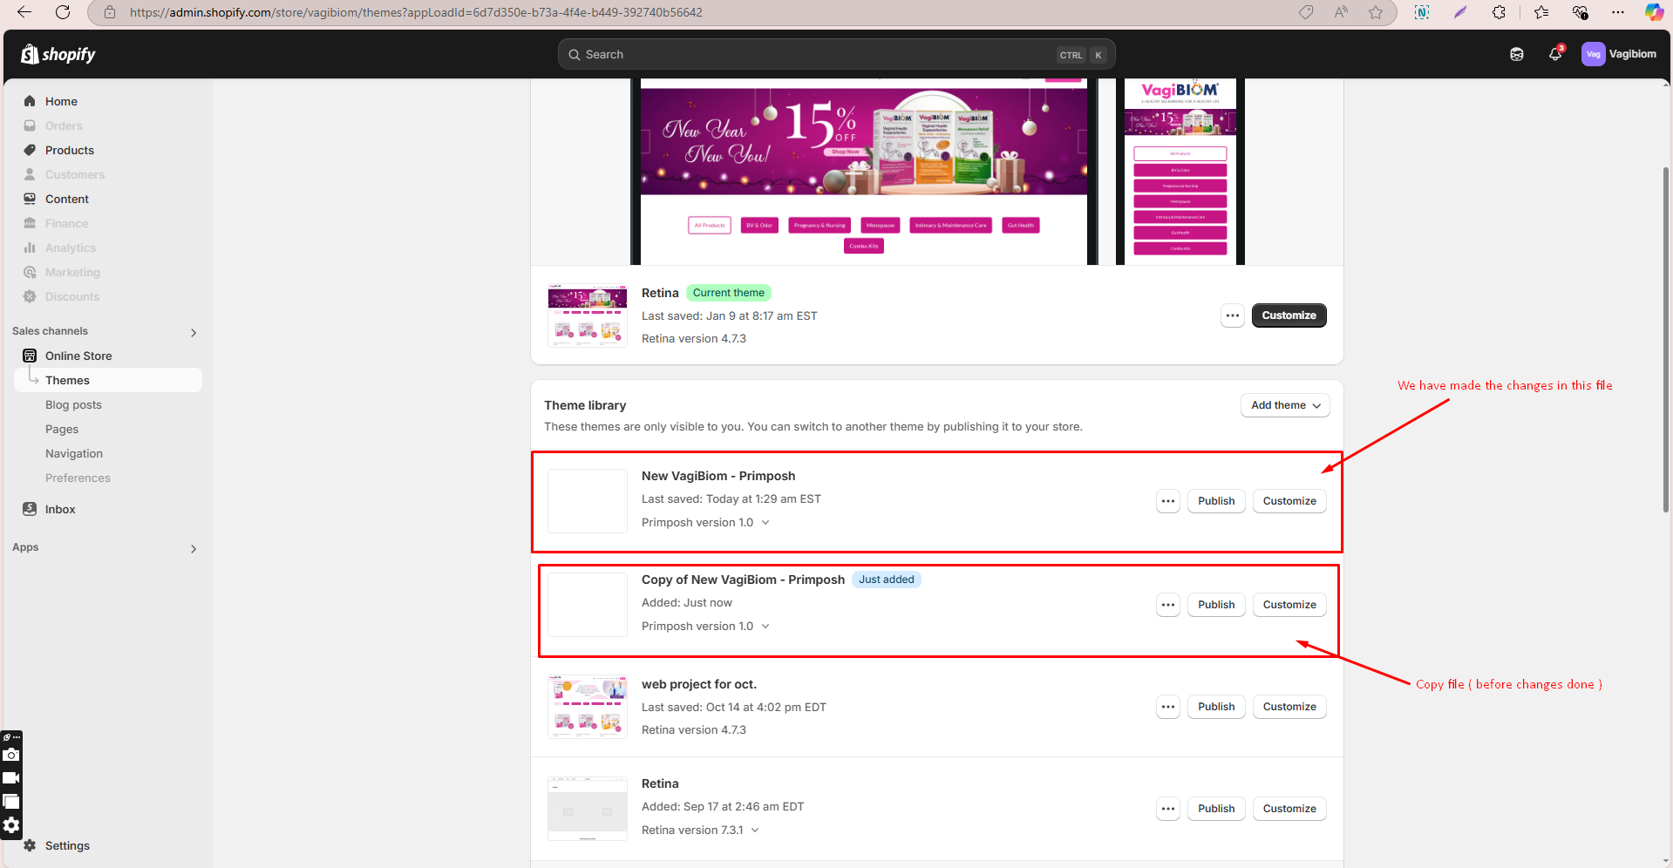Click the Inbox icon
The height and width of the screenshot is (868, 1673).
[x=30, y=509]
